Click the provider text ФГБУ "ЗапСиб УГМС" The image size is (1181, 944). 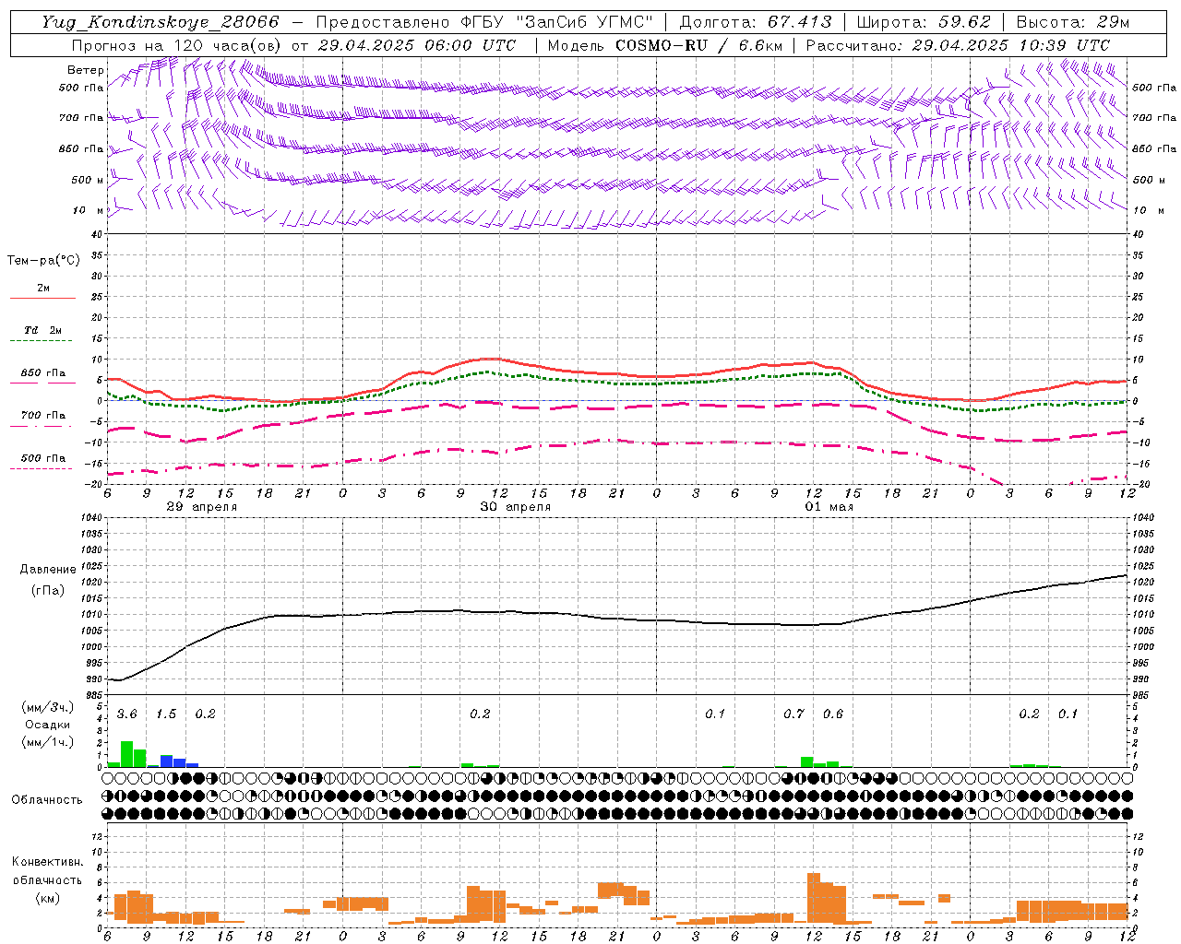(556, 22)
